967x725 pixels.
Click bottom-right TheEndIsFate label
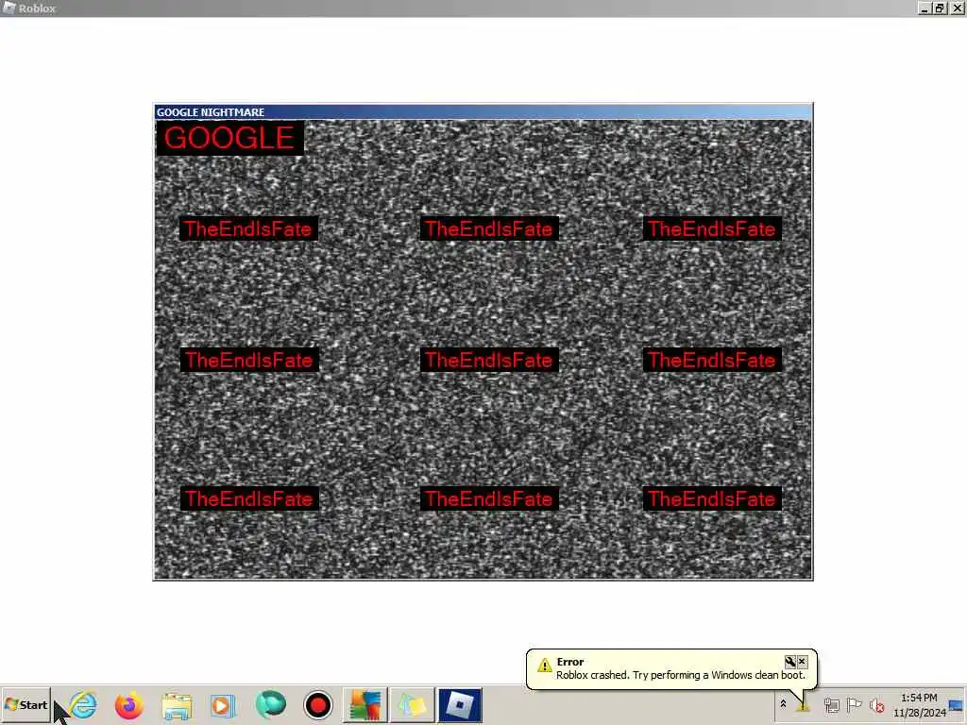(712, 498)
